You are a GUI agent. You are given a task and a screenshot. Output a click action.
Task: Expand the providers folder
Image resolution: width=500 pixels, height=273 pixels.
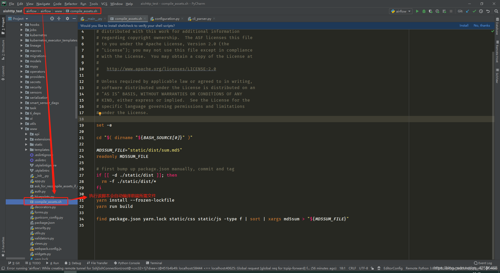click(x=22, y=77)
